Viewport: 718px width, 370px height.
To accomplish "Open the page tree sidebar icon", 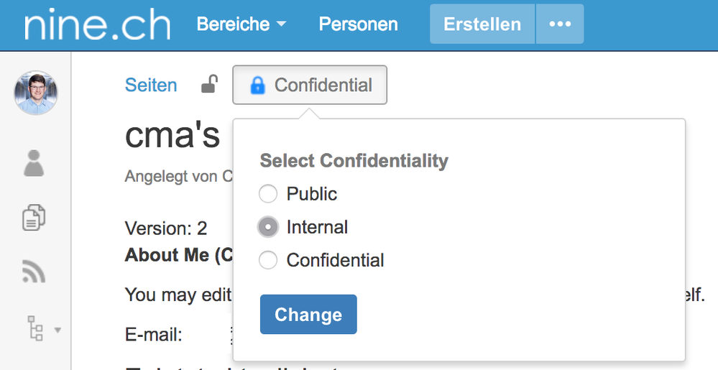I will pos(35,328).
